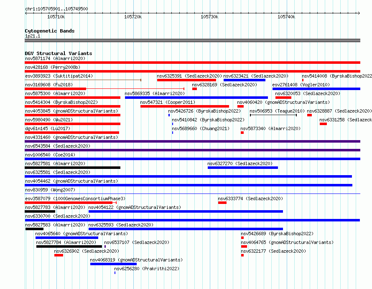
Task: Click the nsv5980490 (Wu2021) label
Action: 49,120
